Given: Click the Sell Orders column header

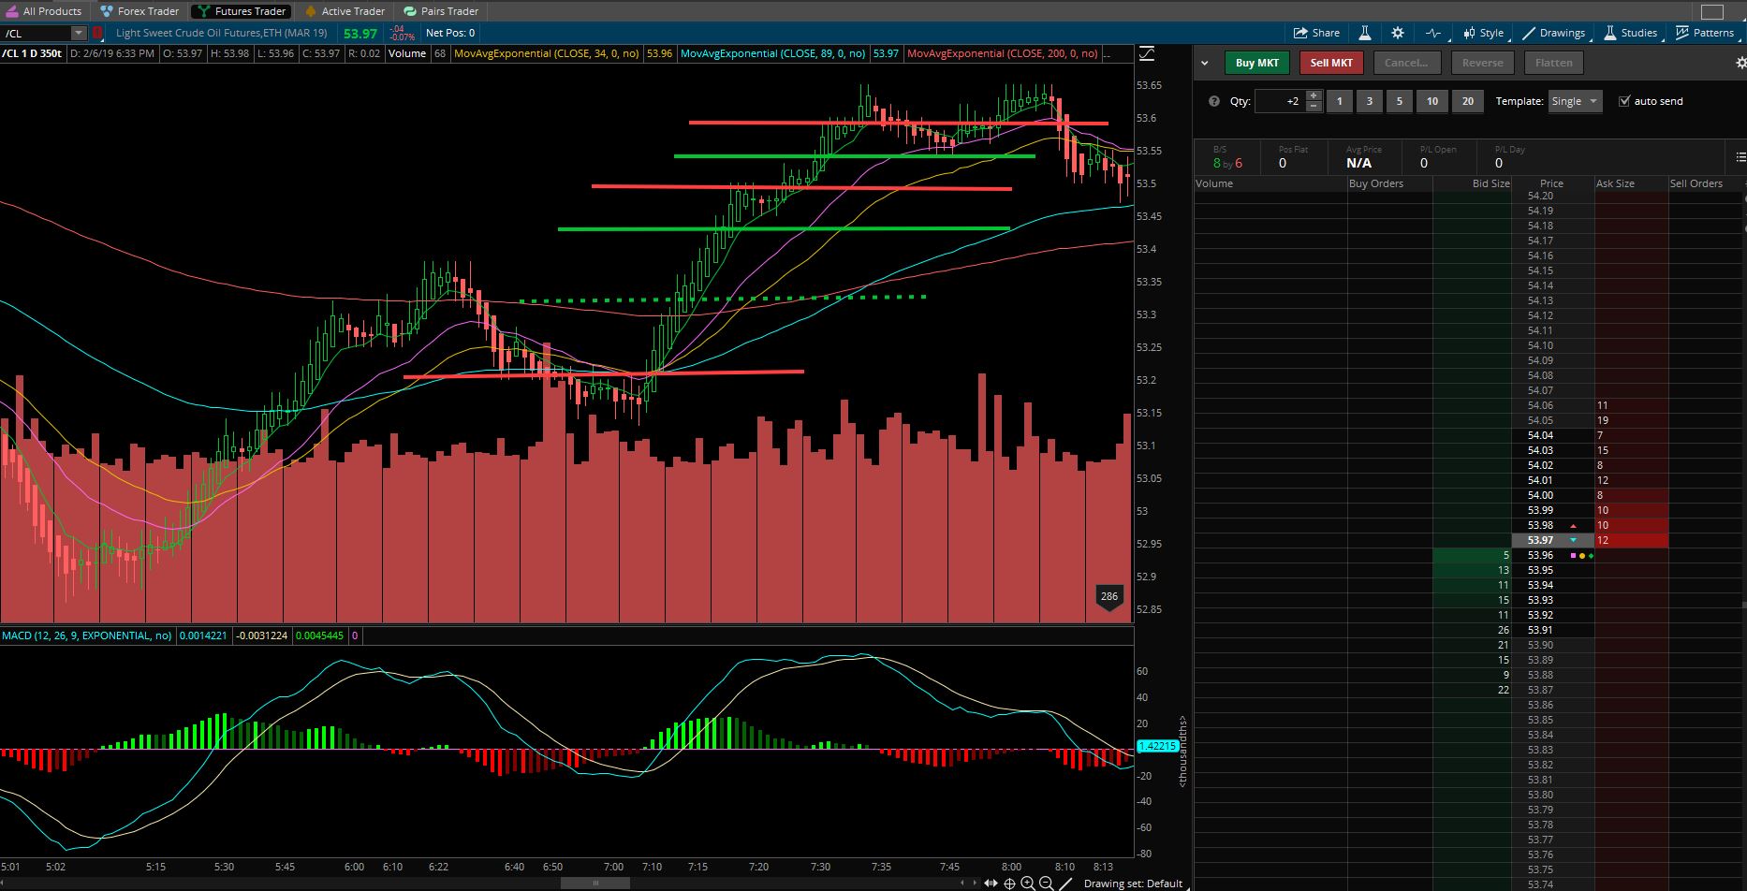Looking at the screenshot, I should coord(1704,183).
